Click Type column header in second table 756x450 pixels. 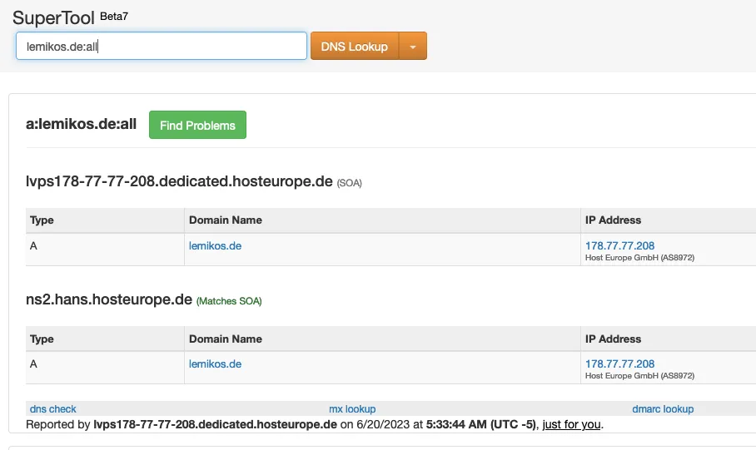tap(42, 339)
